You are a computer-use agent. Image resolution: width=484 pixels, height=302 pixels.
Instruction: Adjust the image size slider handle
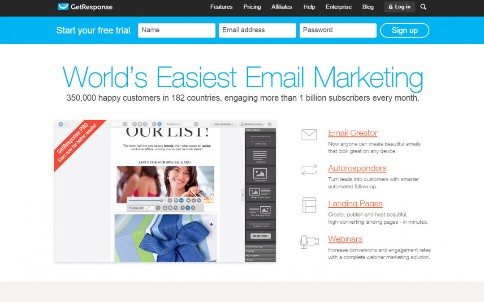(x=161, y=200)
